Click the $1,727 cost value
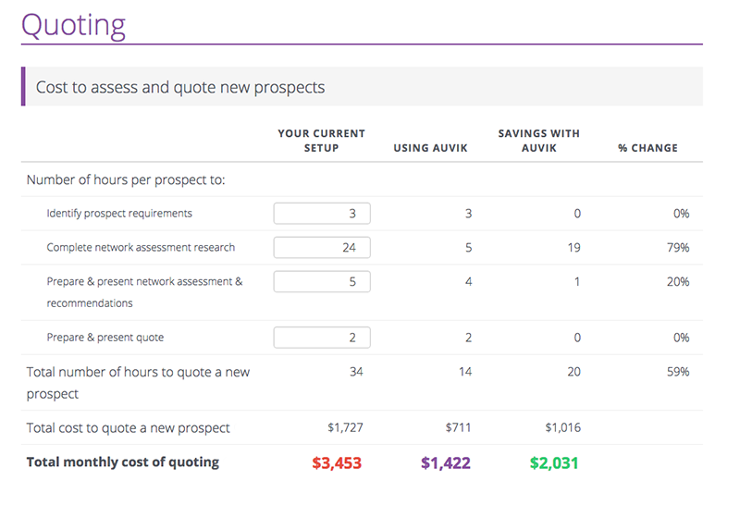 345,427
